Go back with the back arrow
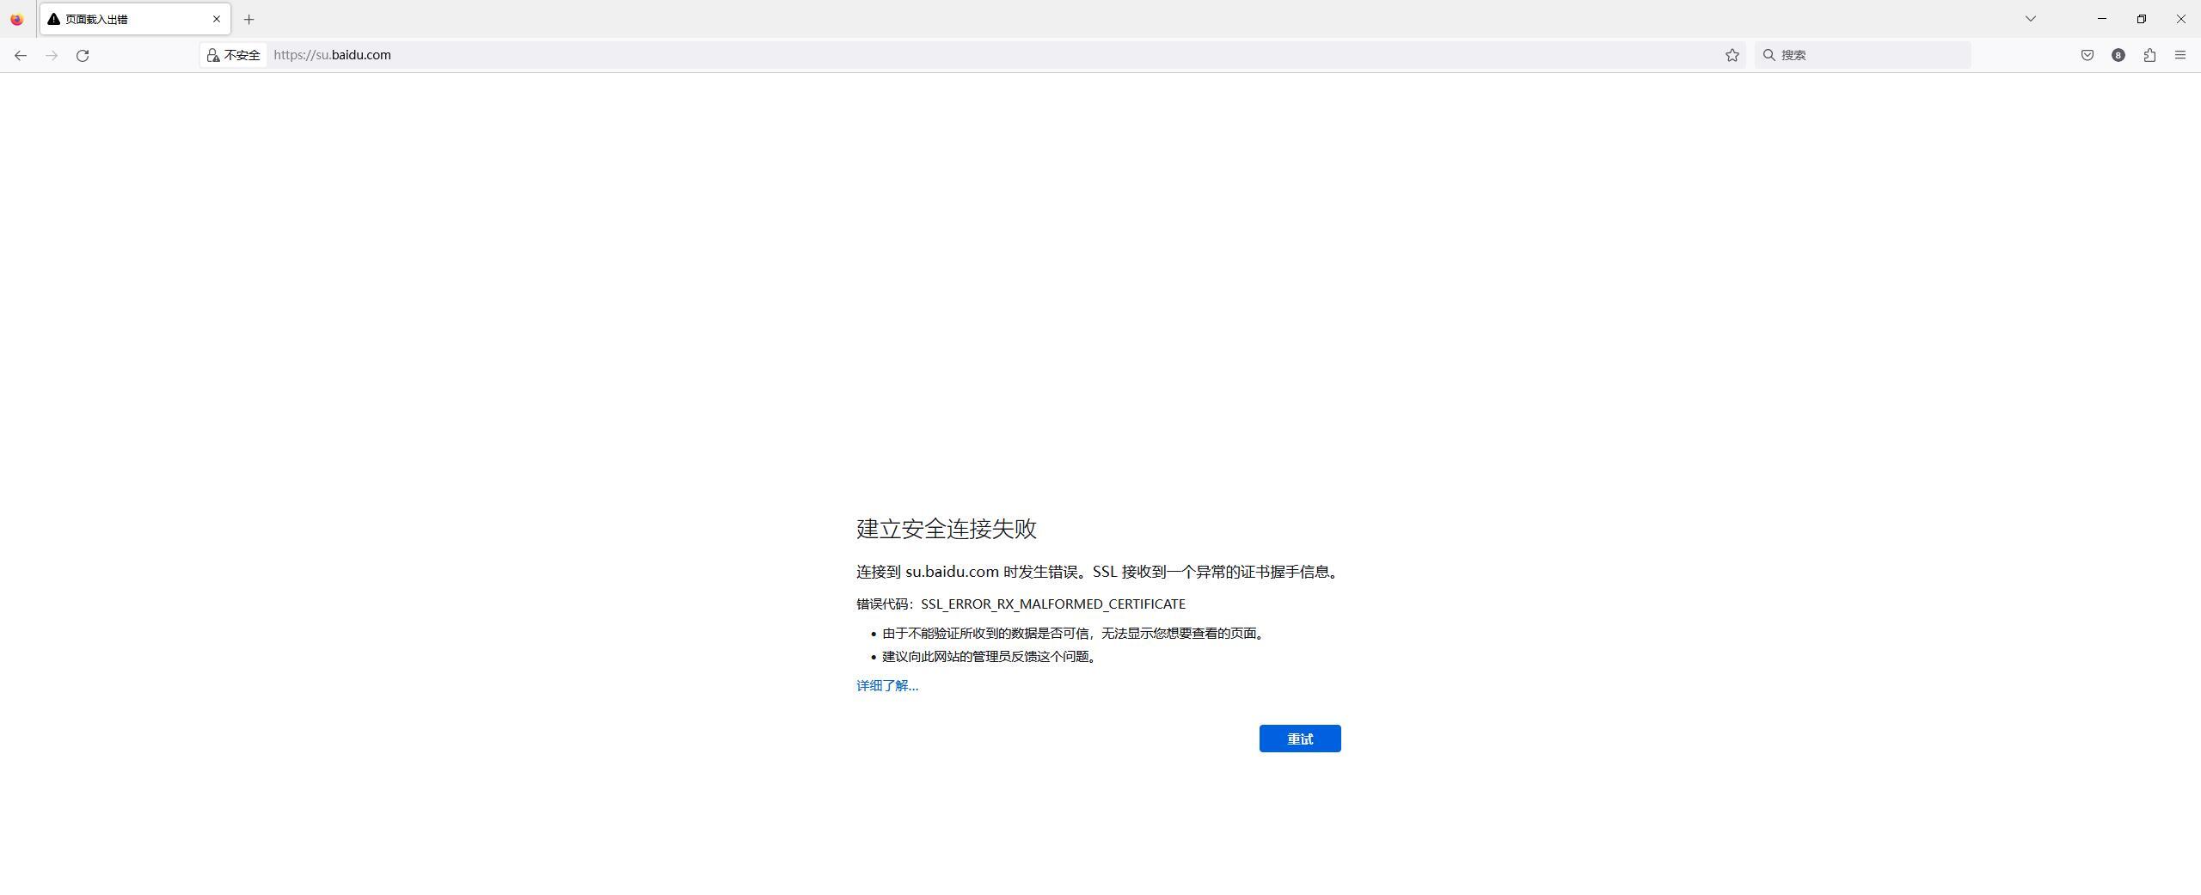Screen dimensions: 2201x895 [21, 55]
